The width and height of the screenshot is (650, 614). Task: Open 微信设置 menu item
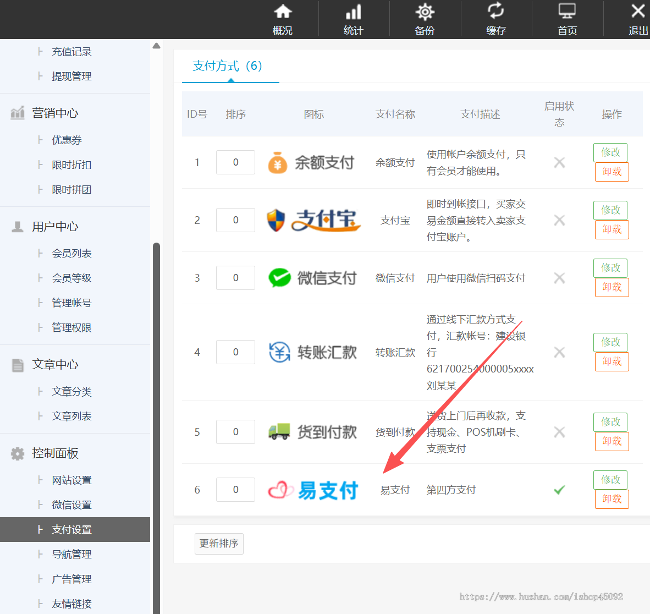[x=71, y=505]
